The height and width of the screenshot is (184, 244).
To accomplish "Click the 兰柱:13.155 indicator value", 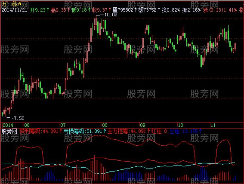I will [x=184, y=132].
